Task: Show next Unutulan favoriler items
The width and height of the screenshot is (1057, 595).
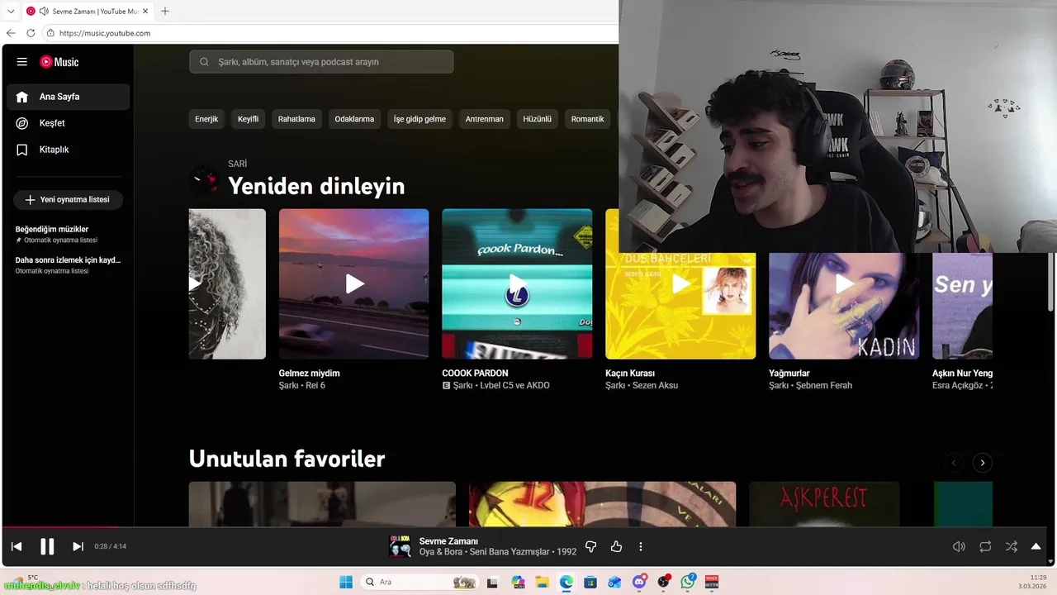Action: pos(982,463)
